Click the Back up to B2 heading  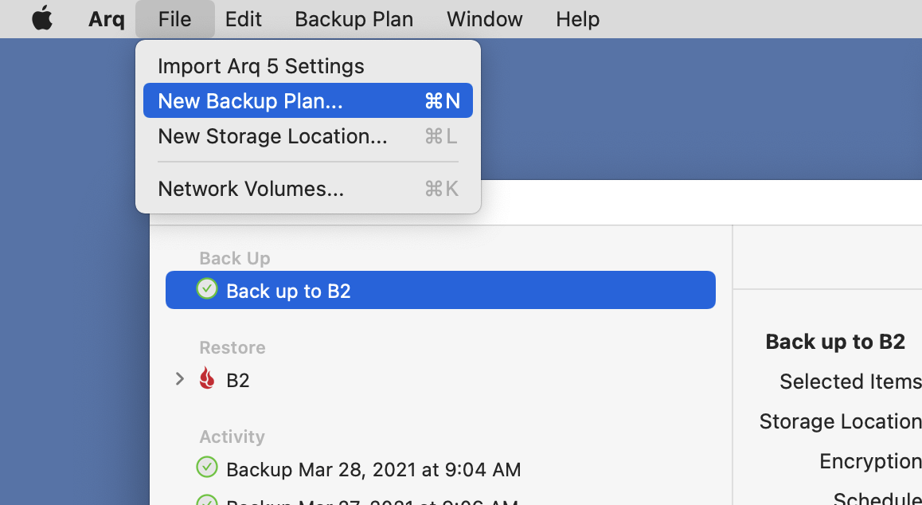click(835, 342)
